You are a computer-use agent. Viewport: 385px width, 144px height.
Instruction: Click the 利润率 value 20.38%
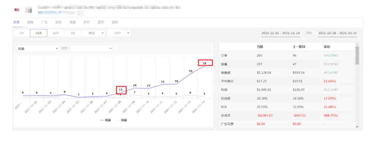click(262, 98)
